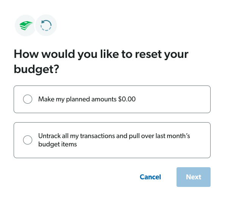Click empty space inside the planned amounts option card
Image resolution: width=225 pixels, height=199 pixels.
point(172,99)
